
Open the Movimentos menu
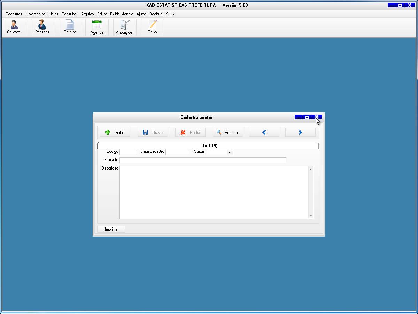35,14
